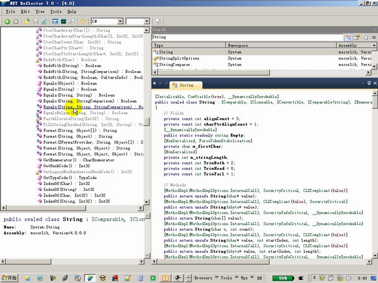378x283 pixels.
Task: Expand the Browsers taskbar toolbar chevron
Action: (217, 277)
